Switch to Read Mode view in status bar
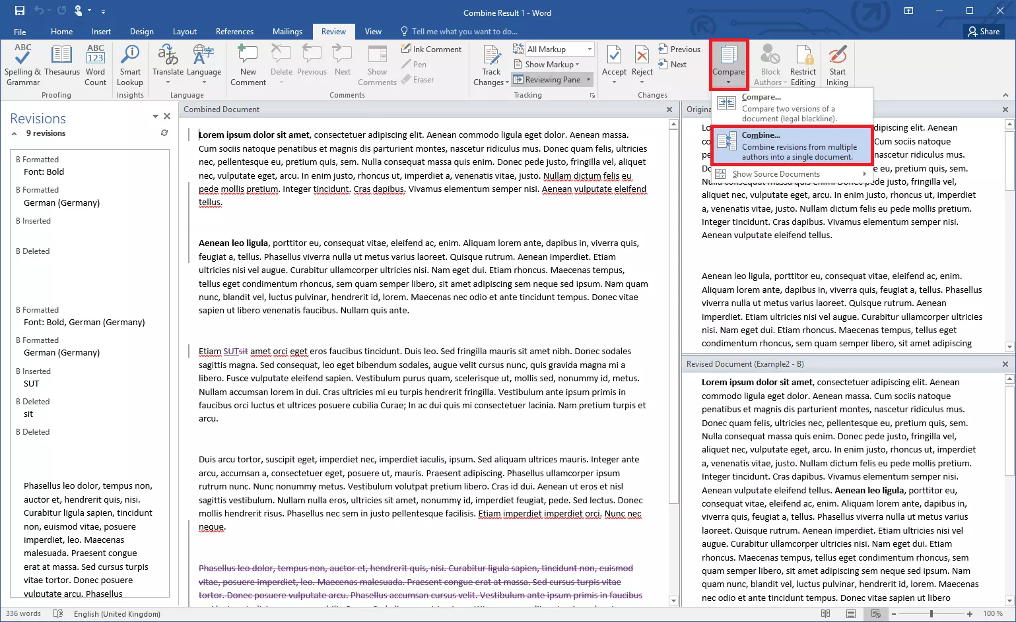The width and height of the screenshot is (1016, 622). pos(825,613)
